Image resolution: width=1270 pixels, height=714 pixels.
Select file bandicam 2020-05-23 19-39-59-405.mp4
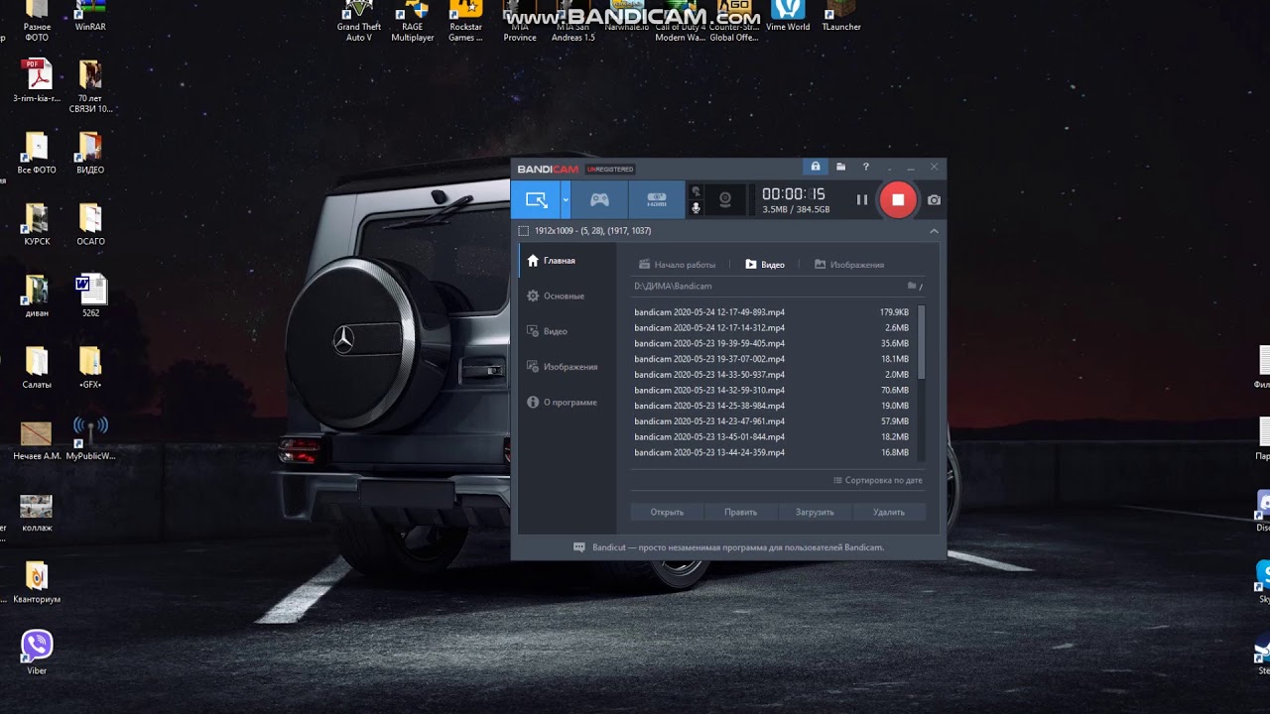[773, 343]
